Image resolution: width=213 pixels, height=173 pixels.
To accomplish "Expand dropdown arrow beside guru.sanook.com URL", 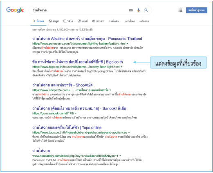I will pos(76,113).
